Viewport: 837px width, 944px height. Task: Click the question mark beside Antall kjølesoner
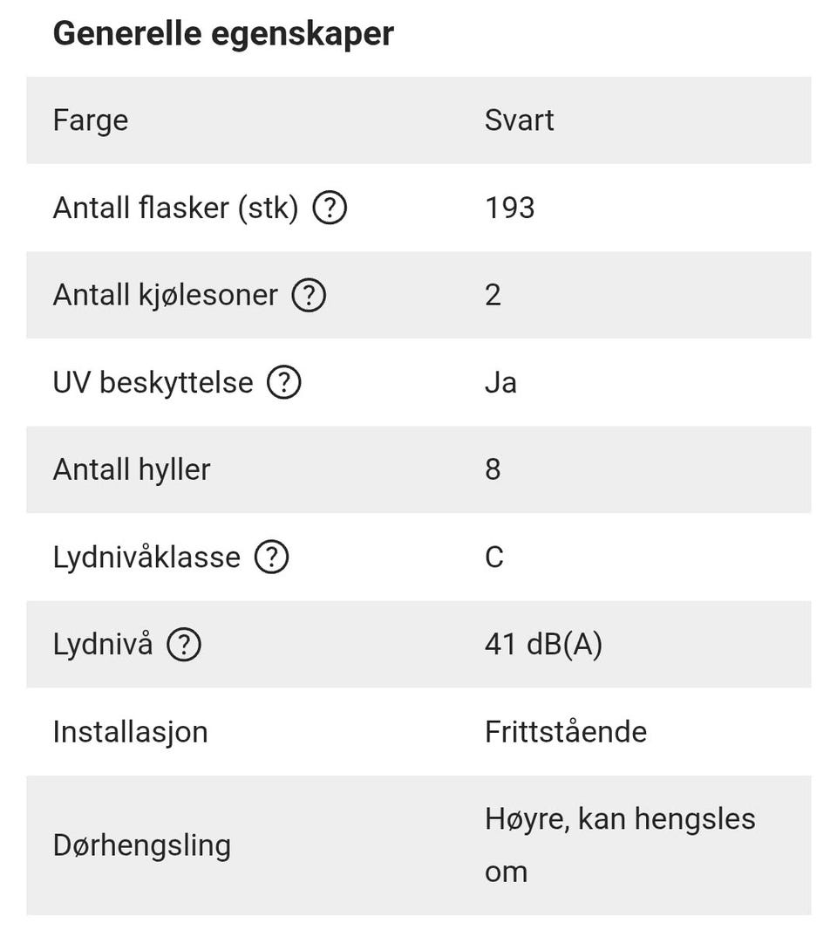tap(309, 295)
